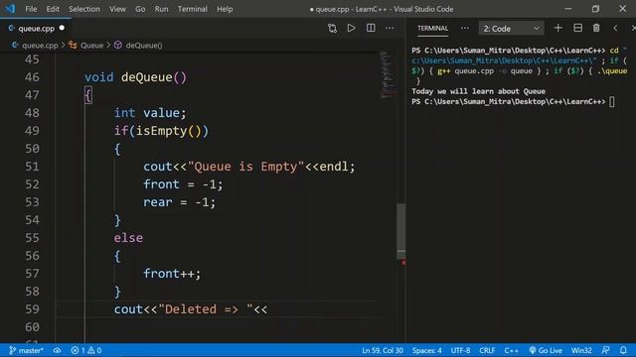Image resolution: width=636 pixels, height=357 pixels.
Task: Open problems: 1 error 0 warnings
Action: click(x=86, y=350)
